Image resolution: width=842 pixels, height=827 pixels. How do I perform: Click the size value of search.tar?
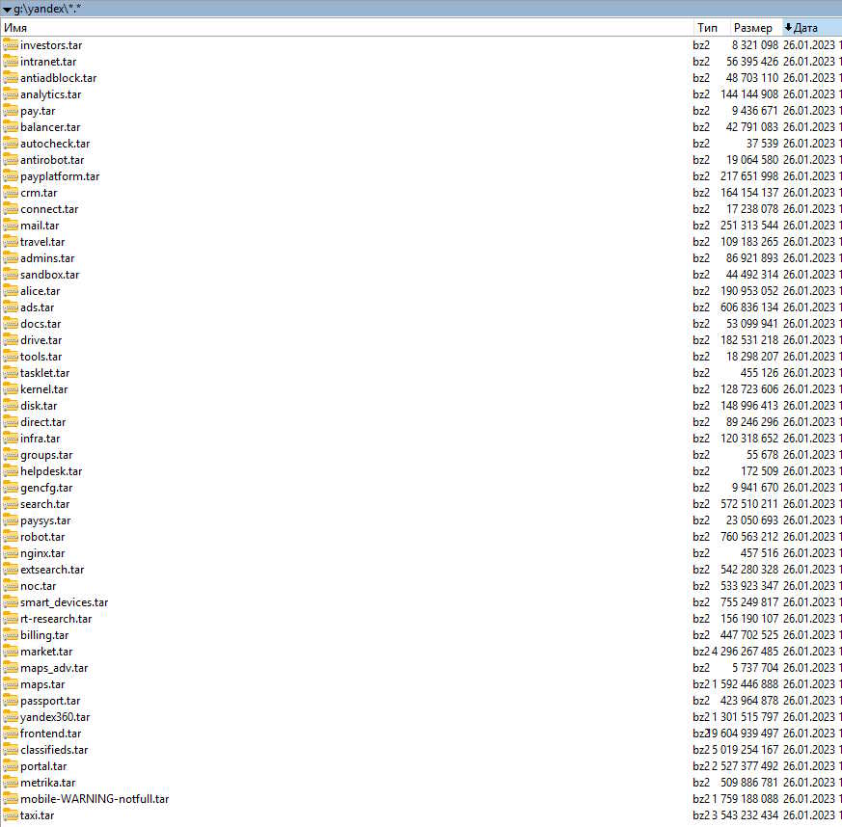click(x=748, y=504)
